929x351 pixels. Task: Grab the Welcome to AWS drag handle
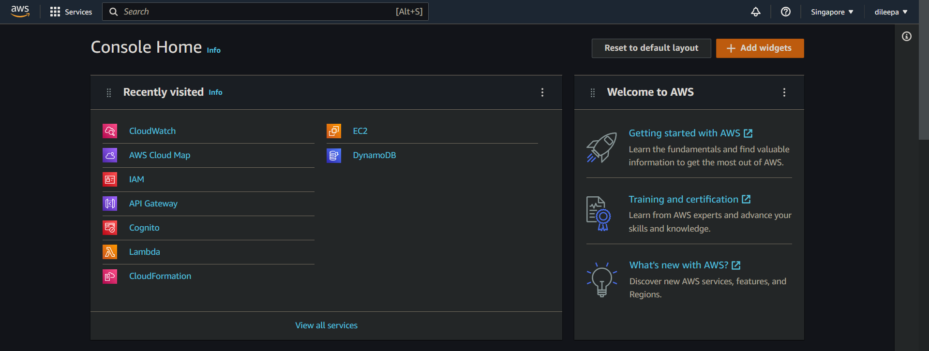tap(593, 92)
